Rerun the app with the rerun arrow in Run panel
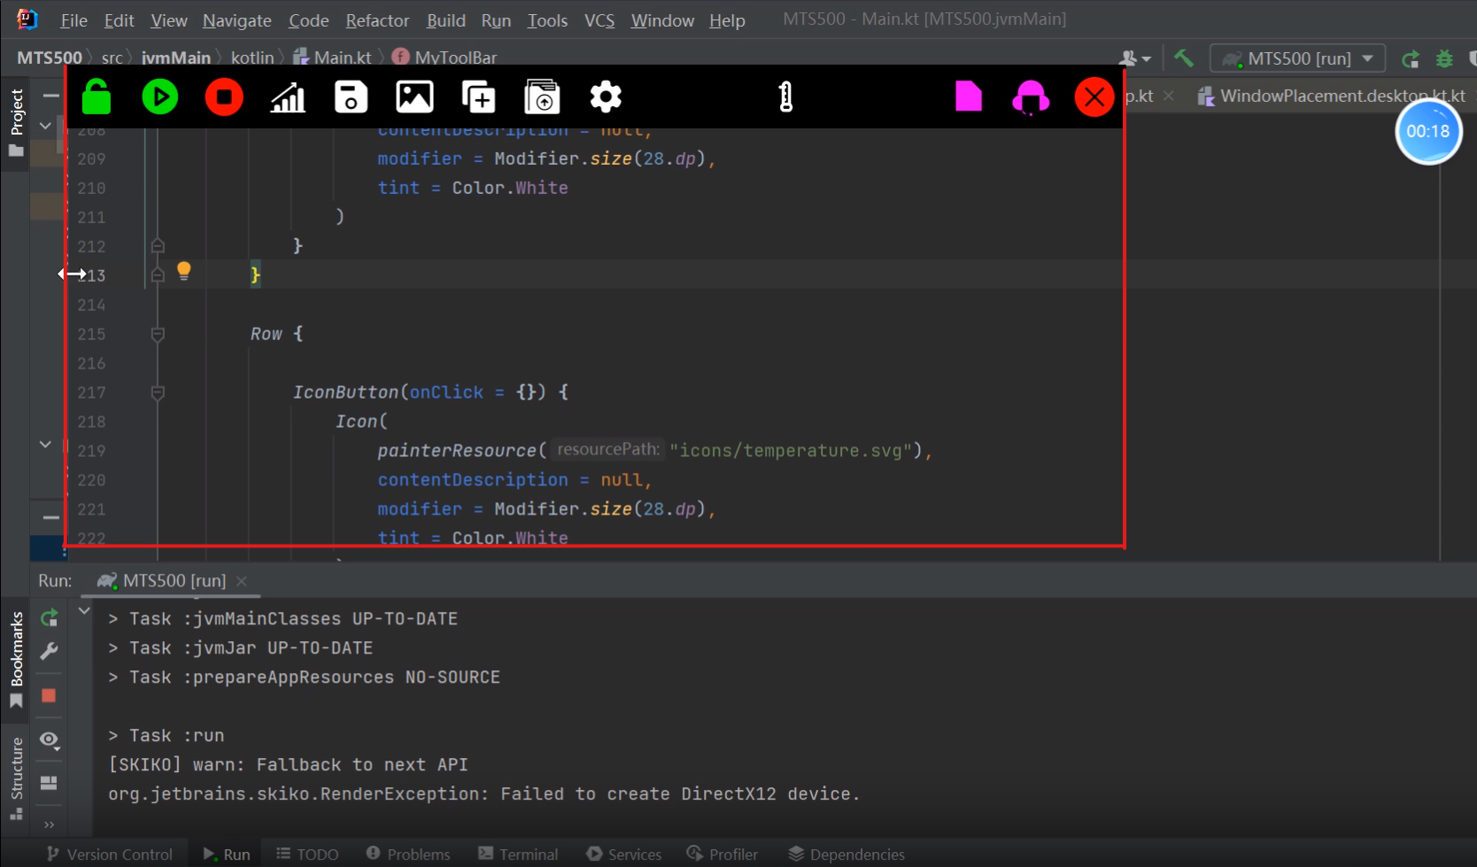1477x867 pixels. pyautogui.click(x=49, y=618)
